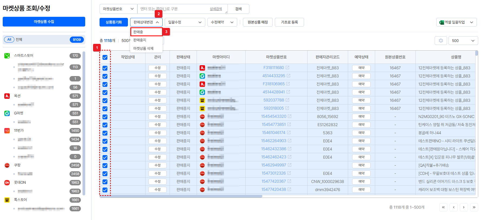Open external link icon beside 4514428941
The height and width of the screenshot is (220, 482).
(288, 92)
